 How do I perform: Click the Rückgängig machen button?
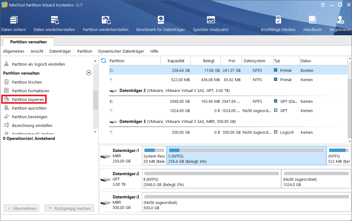click(x=69, y=208)
